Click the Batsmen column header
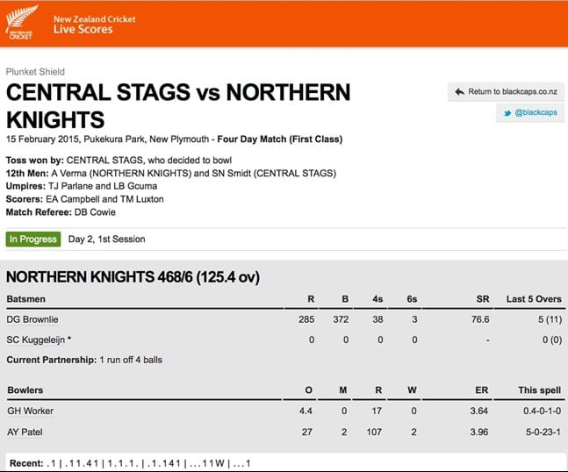This screenshot has width=568, height=472. click(x=26, y=299)
